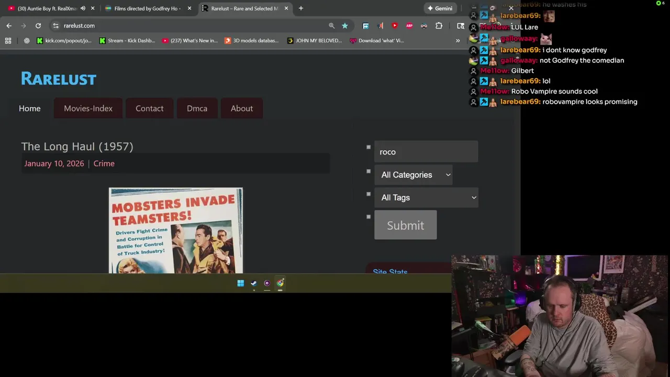Open the OBS icon on the taskbar
This screenshot has width=670, height=377.
point(267,283)
